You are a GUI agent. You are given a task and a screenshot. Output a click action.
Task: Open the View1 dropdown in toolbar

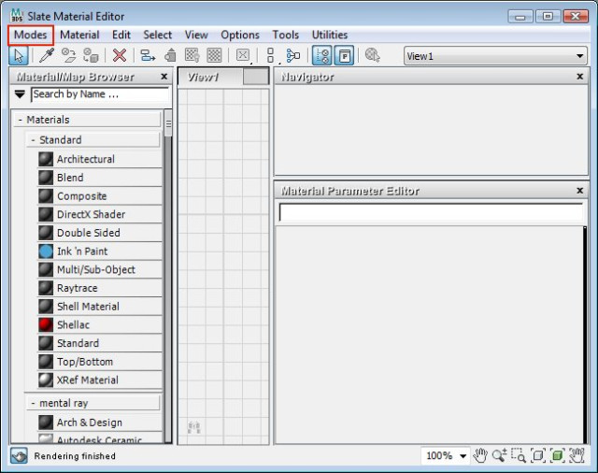click(495, 56)
